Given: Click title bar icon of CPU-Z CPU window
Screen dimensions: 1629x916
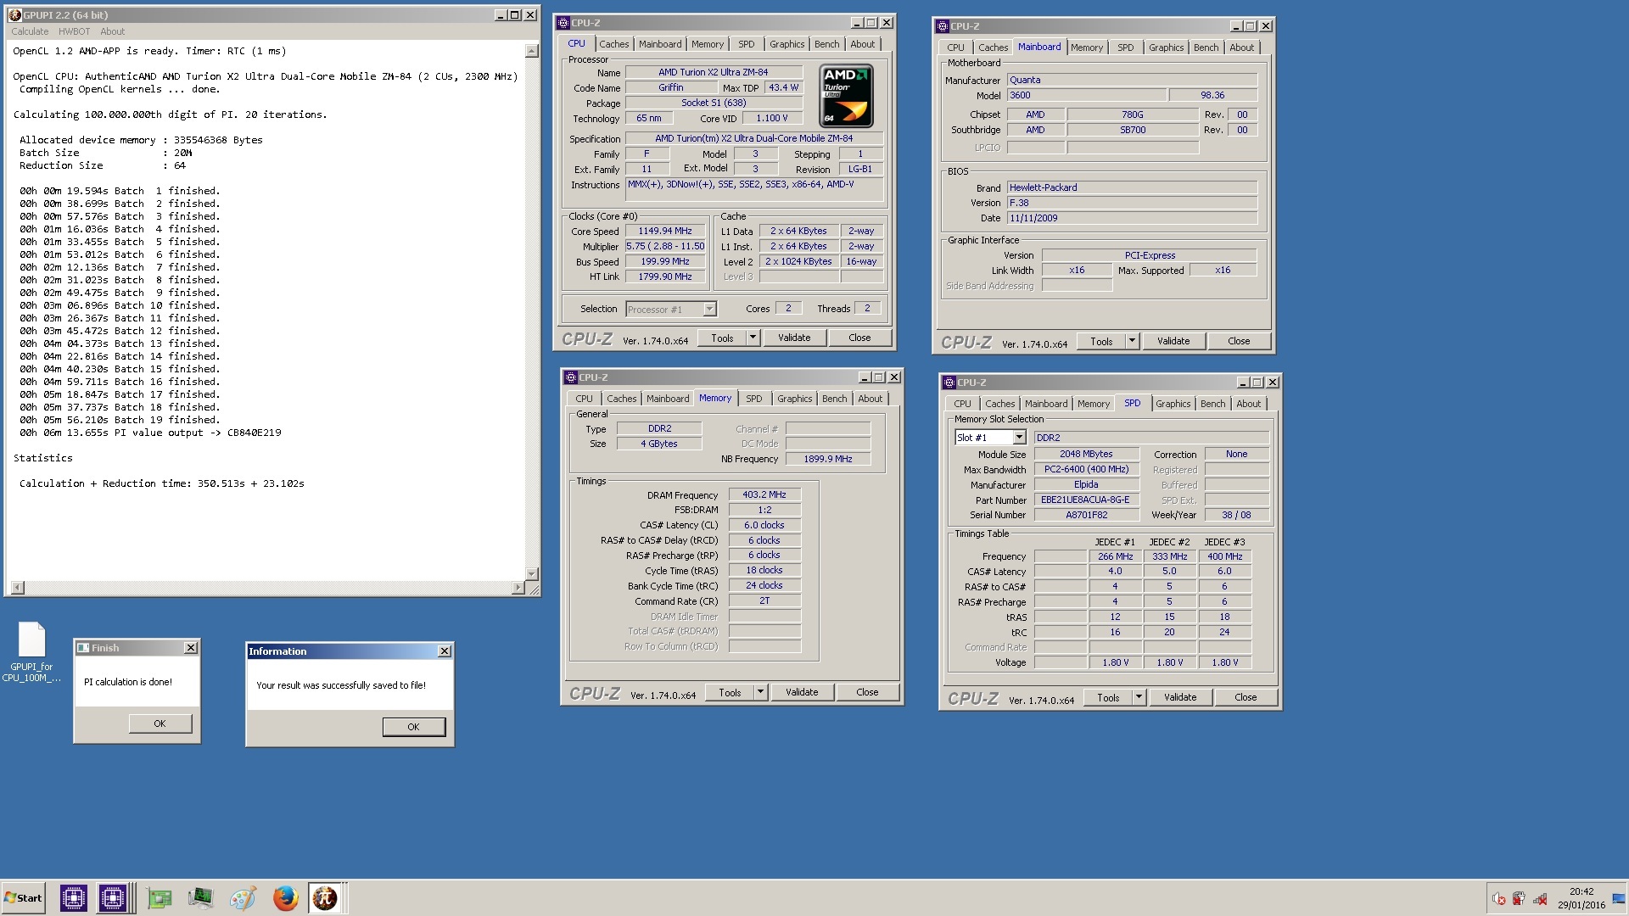Looking at the screenshot, I should point(563,23).
